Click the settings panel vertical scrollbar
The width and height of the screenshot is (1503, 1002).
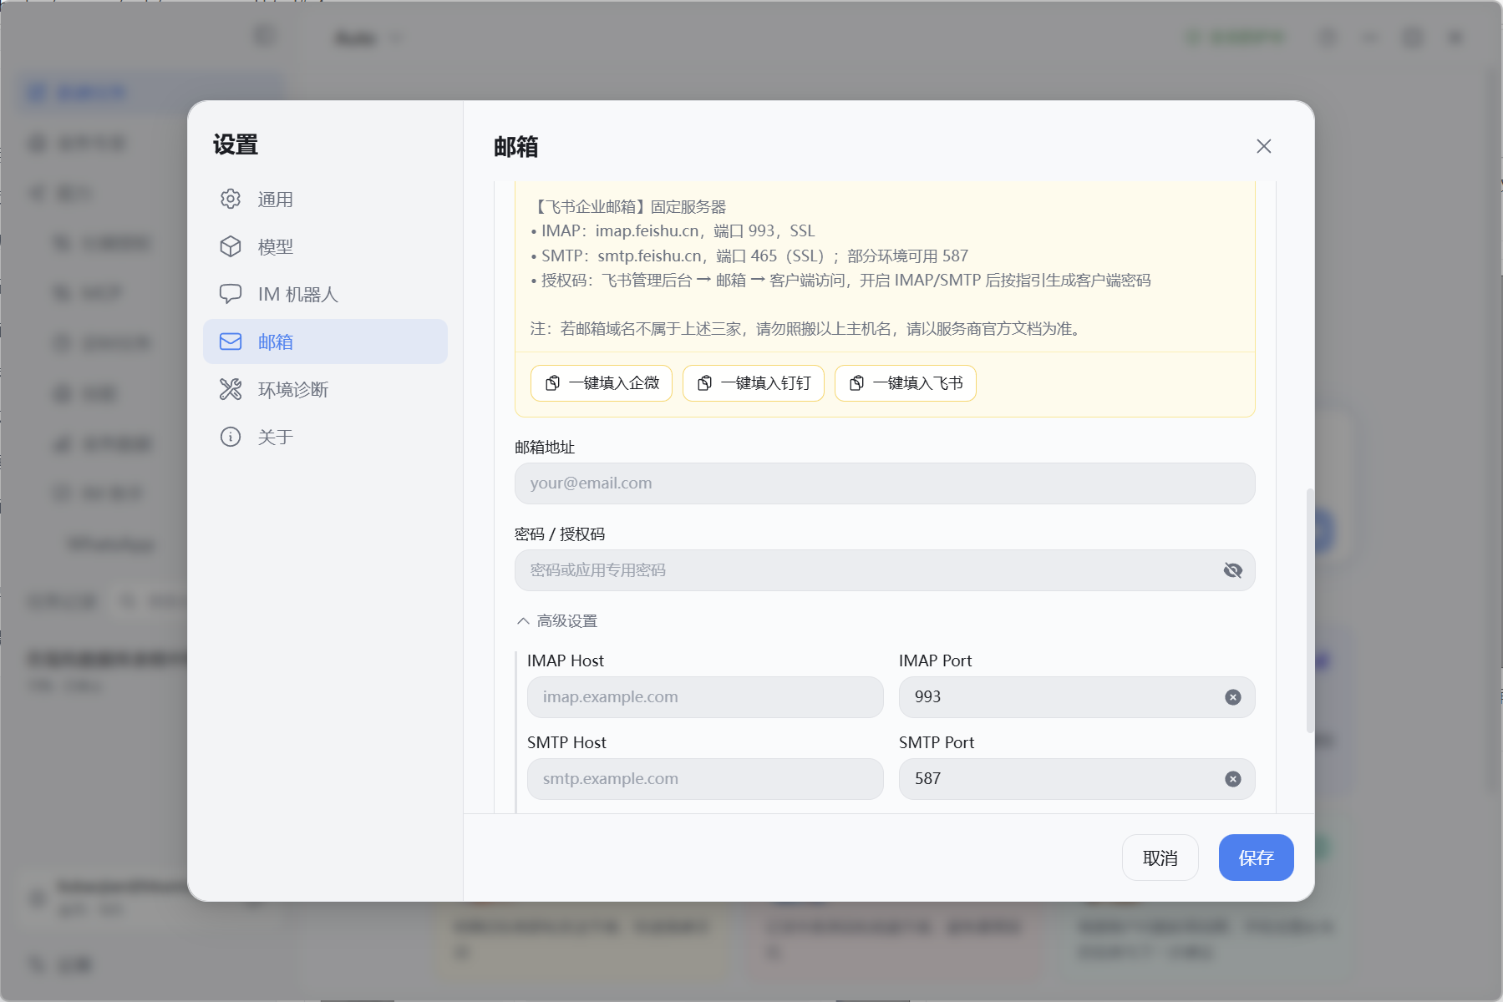pos(1309,610)
